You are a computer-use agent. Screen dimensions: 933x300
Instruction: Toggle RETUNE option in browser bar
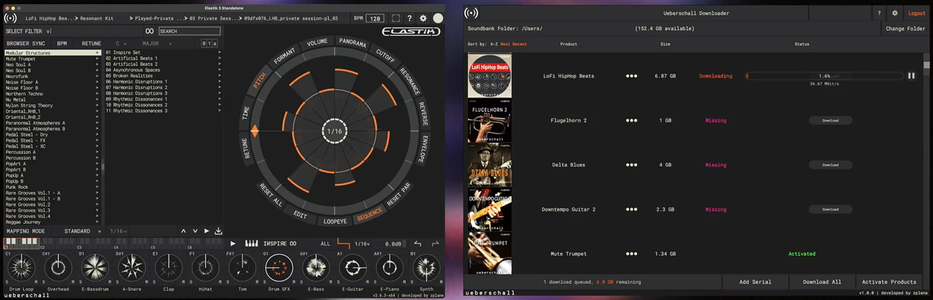point(91,44)
